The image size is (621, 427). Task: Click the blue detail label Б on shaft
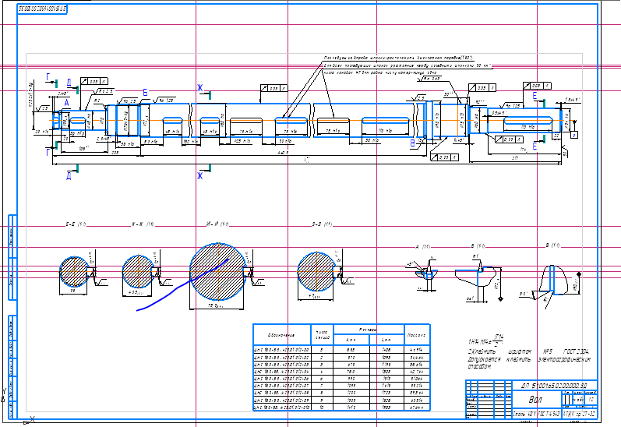click(x=145, y=93)
